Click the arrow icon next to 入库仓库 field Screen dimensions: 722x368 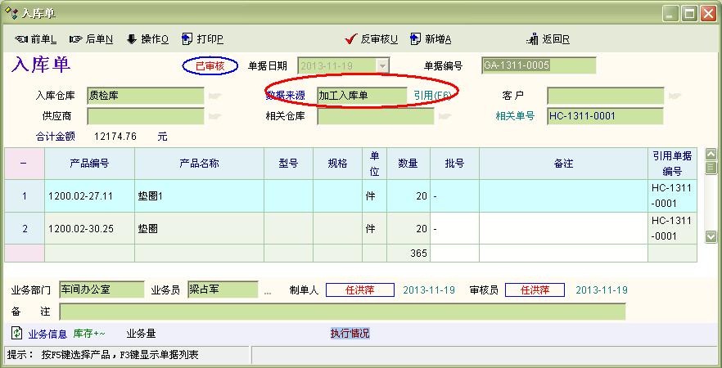coord(215,96)
